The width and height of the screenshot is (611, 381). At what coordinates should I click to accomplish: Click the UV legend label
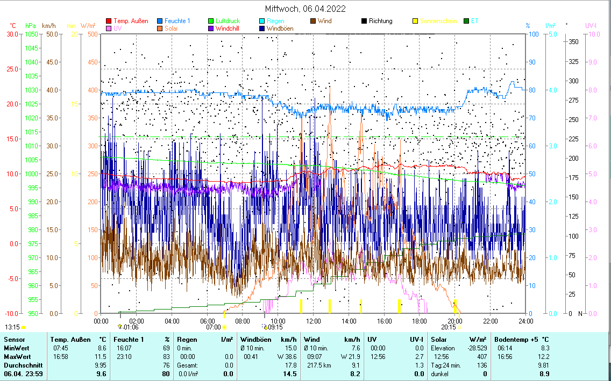click(x=118, y=28)
